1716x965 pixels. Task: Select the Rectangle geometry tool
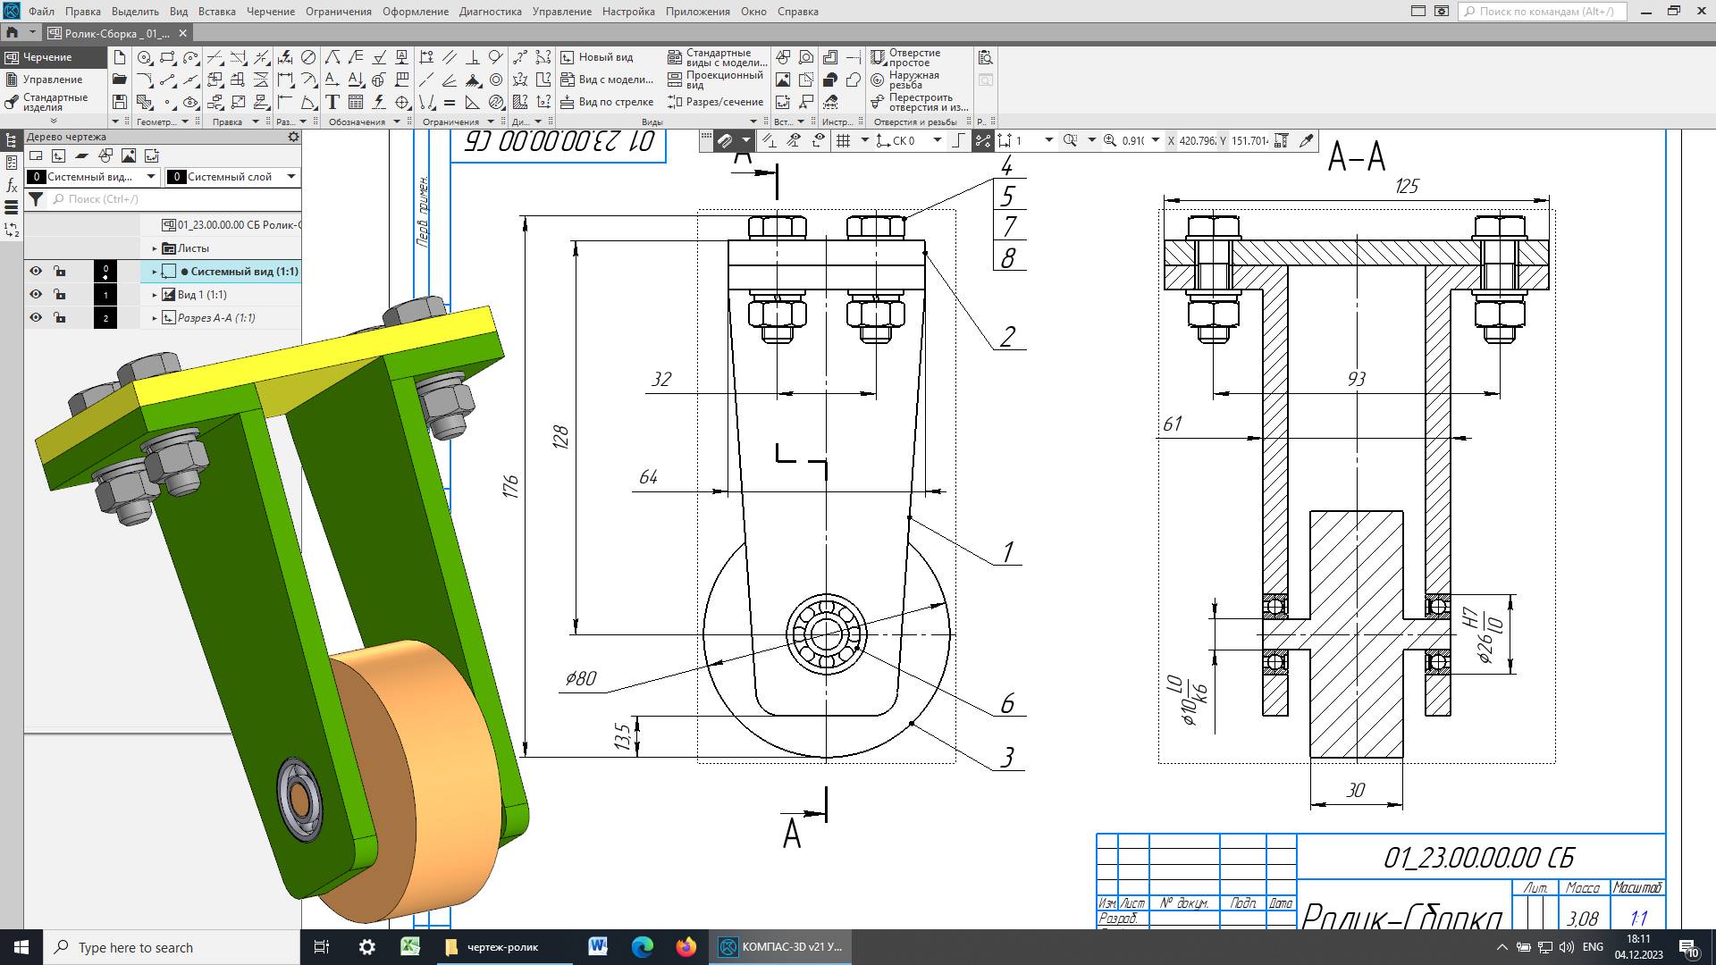[167, 57]
